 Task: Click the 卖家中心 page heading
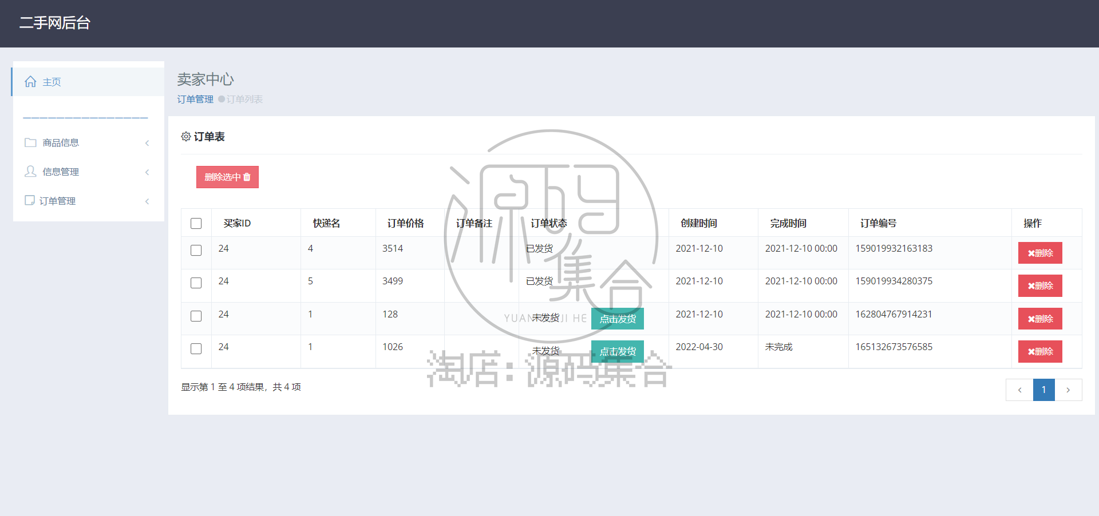pos(205,79)
